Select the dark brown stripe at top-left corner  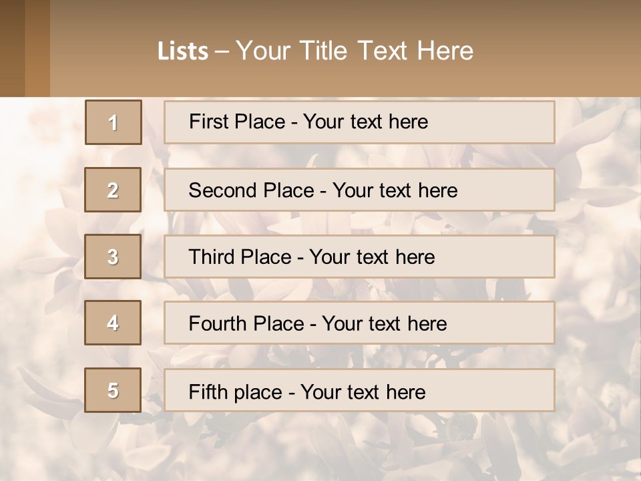click(x=12, y=48)
